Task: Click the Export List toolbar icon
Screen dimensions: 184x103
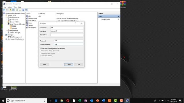Action: pyautogui.click(x=20, y=10)
